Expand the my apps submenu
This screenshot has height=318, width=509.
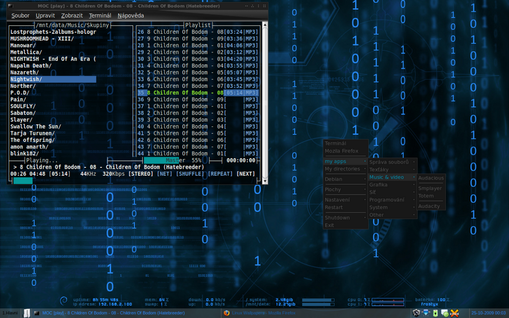click(345, 161)
